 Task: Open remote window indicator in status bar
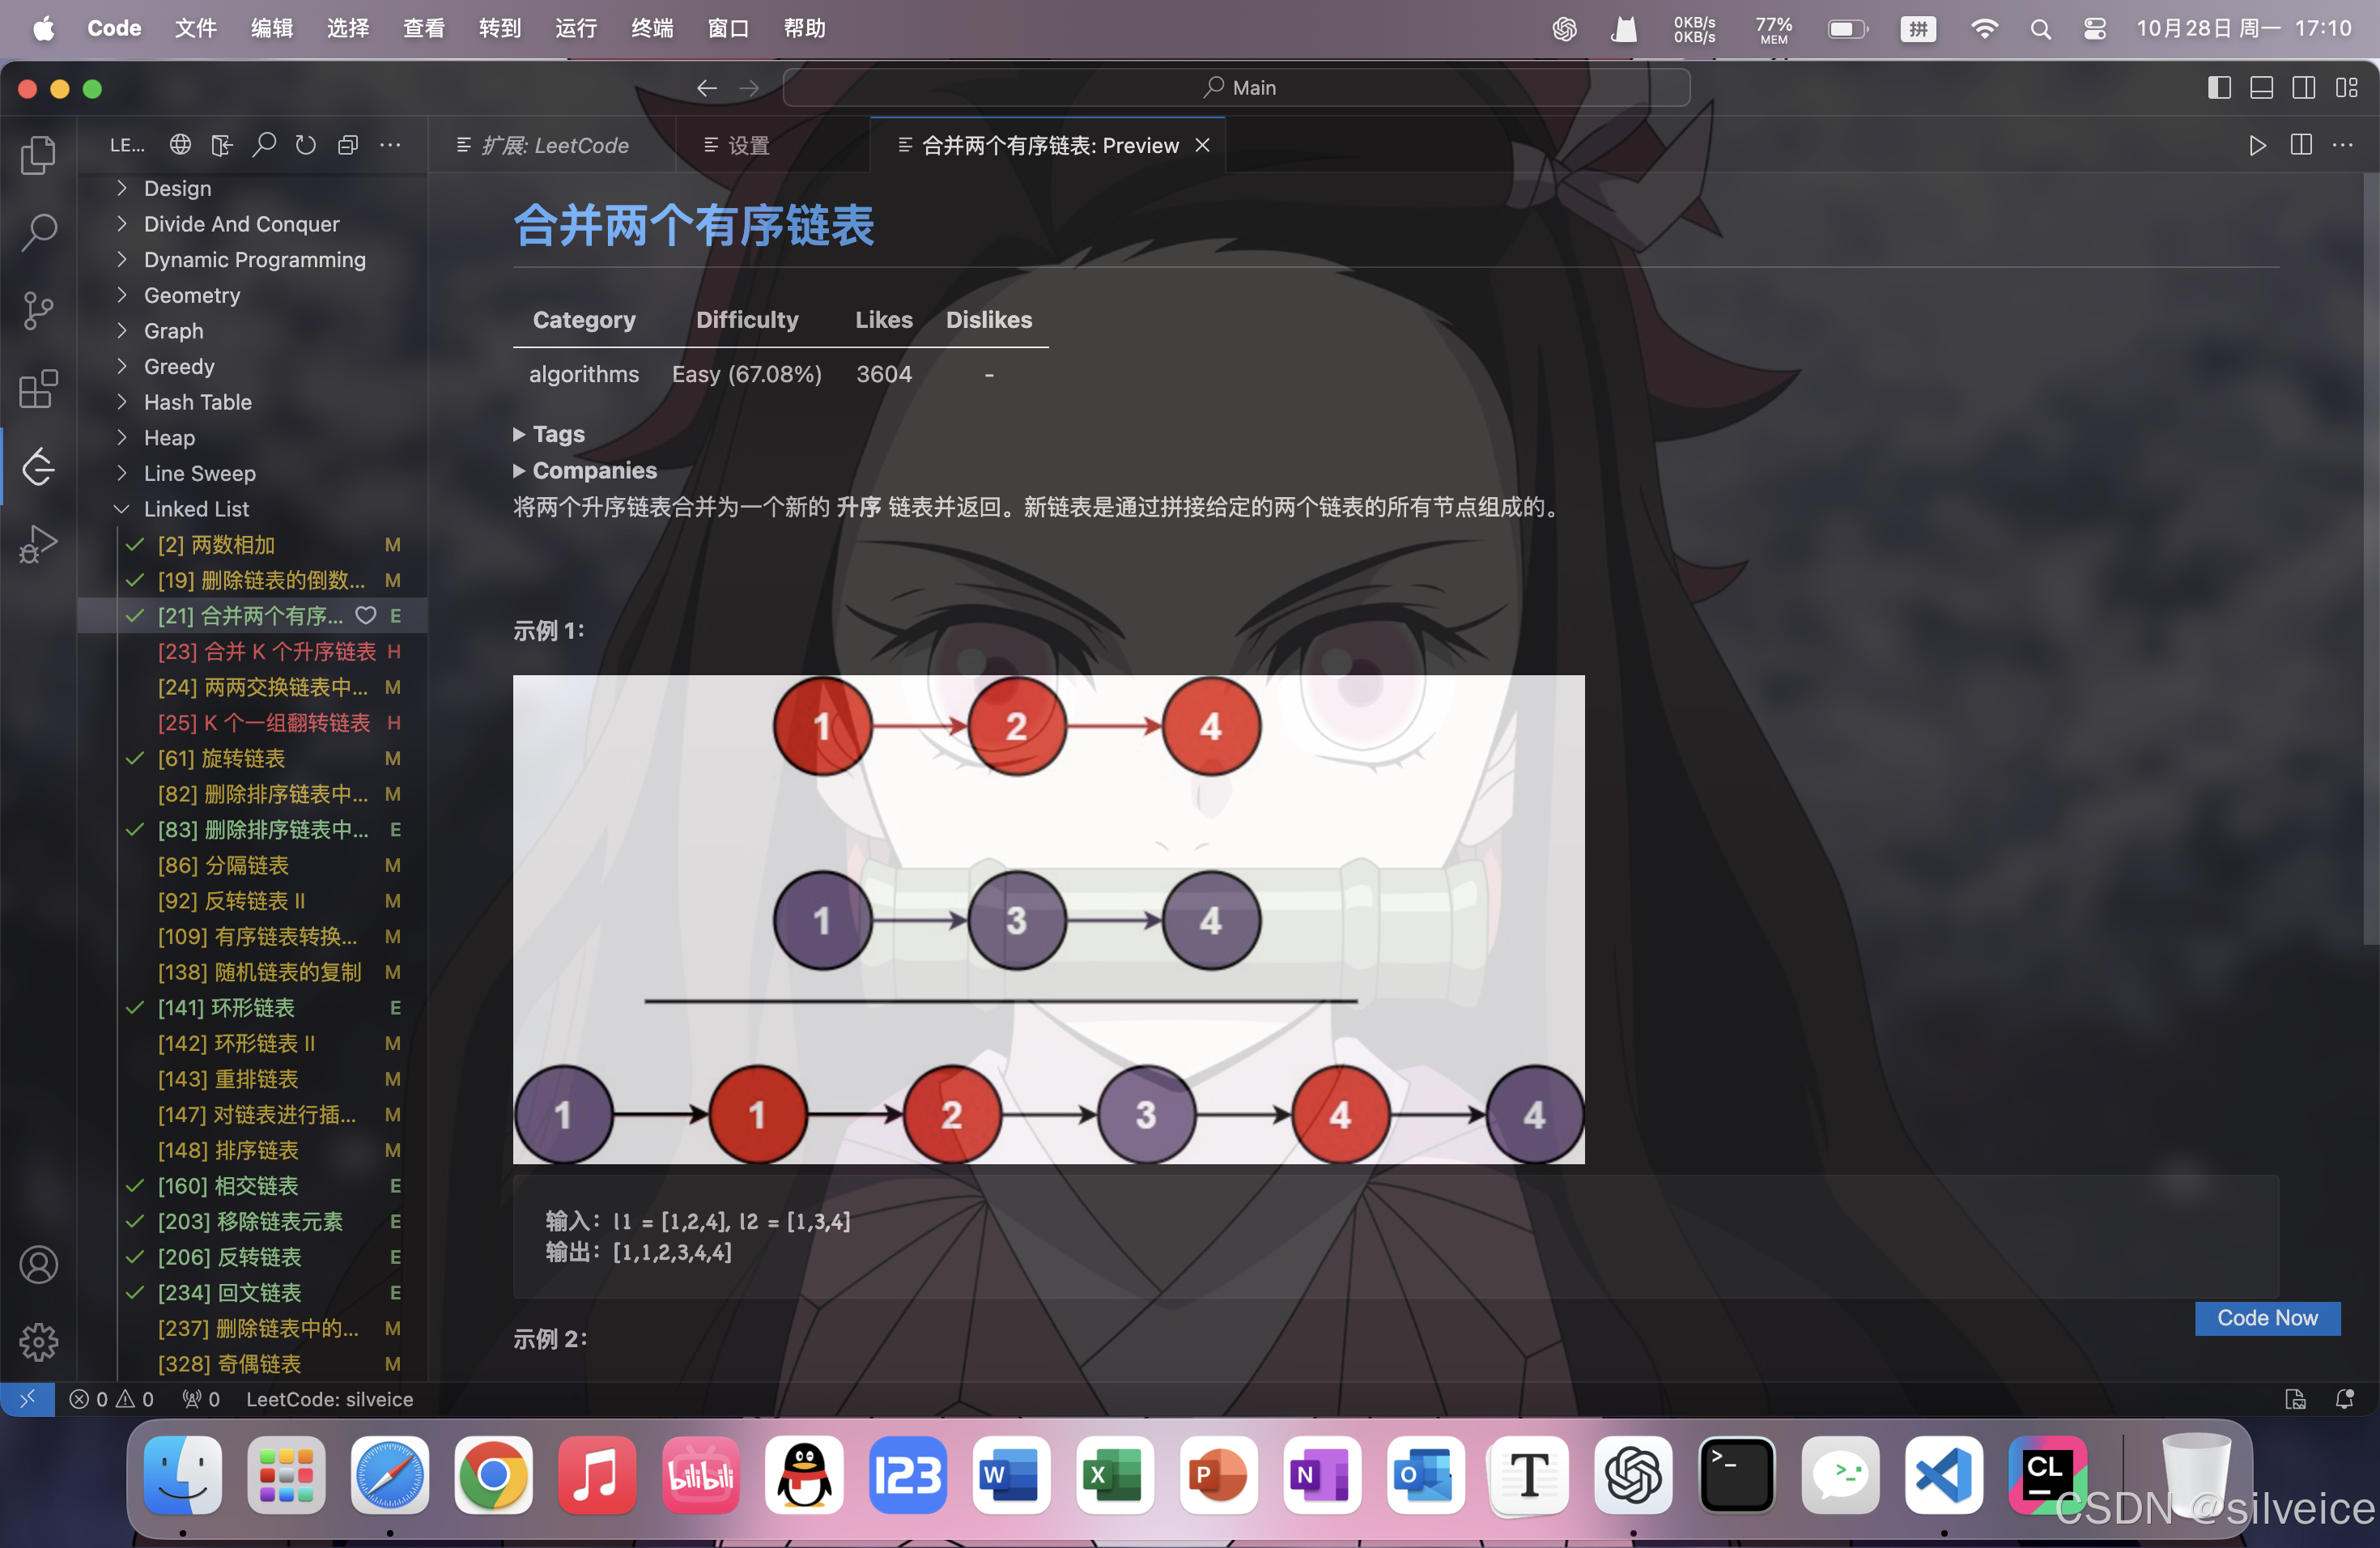(x=27, y=1399)
